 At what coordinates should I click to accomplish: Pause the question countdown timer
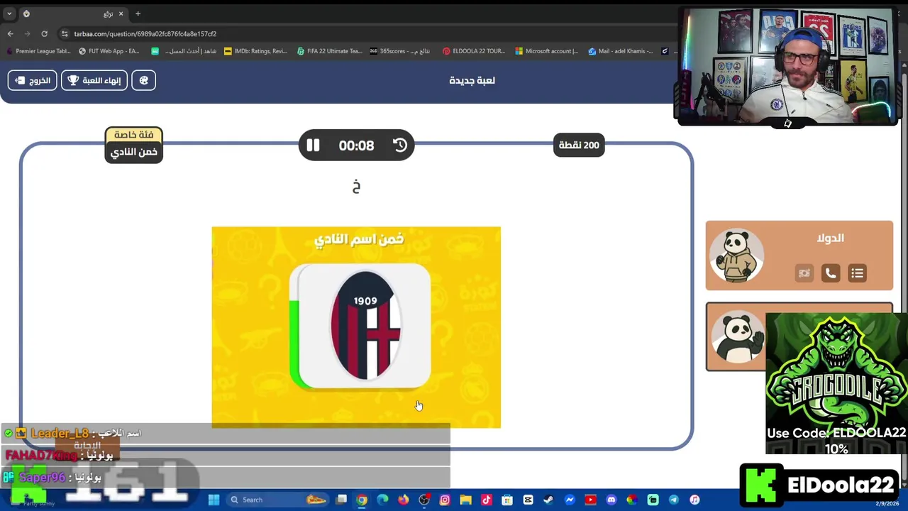(x=313, y=145)
